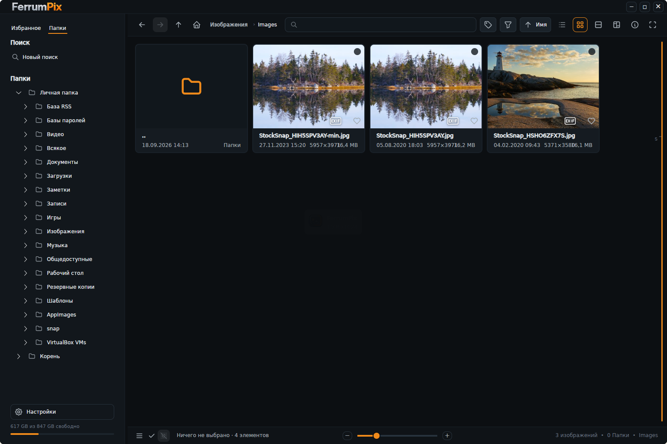Go back with the left arrow button
This screenshot has width=667, height=444.
coord(142,25)
